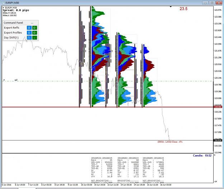Click the '13 Jun 11:30' time axis label
The image size is (224, 189).
click(113, 185)
